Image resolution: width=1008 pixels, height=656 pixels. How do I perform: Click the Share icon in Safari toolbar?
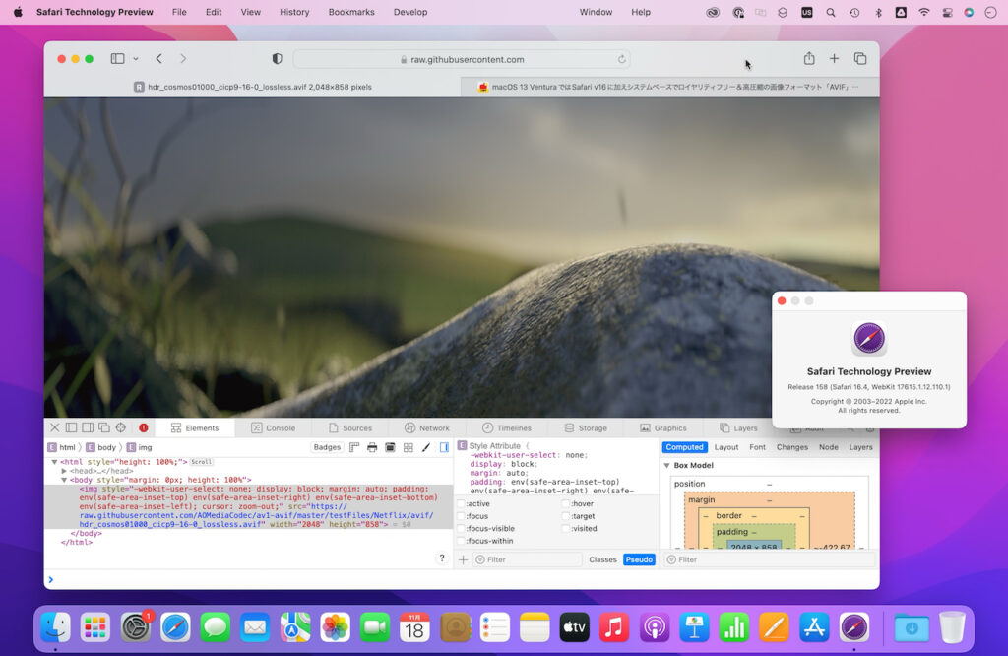tap(809, 58)
